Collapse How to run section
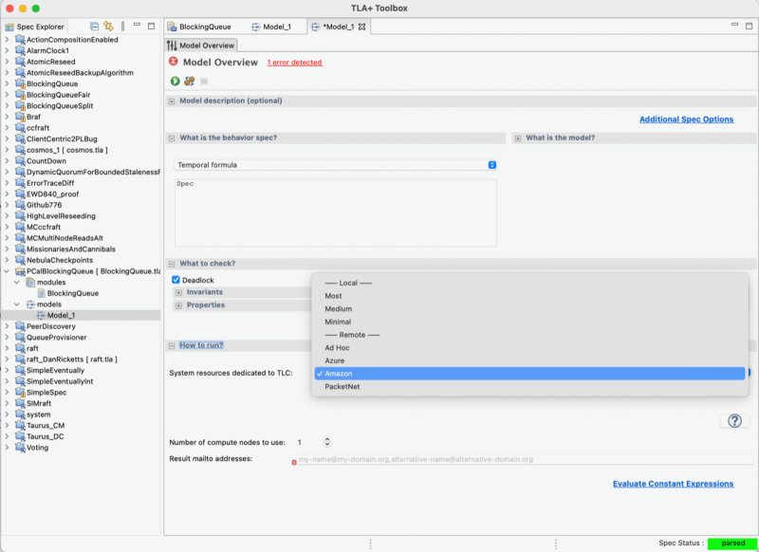The width and height of the screenshot is (759, 552). (172, 346)
